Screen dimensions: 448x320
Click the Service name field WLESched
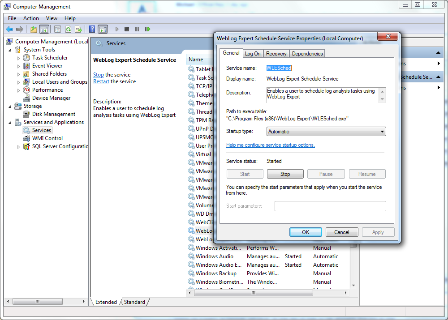pyautogui.click(x=279, y=68)
